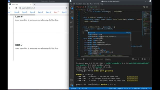Show errors and warnings count in status bar
160x90 pixels.
click(x=84, y=88)
